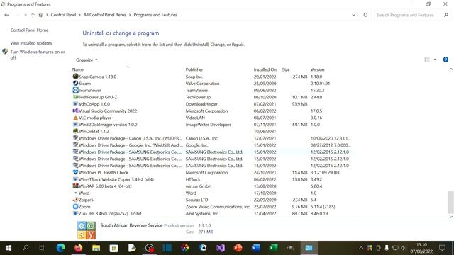
Task: Click the scrollbar up arrow
Action: pyautogui.click(x=450, y=69)
